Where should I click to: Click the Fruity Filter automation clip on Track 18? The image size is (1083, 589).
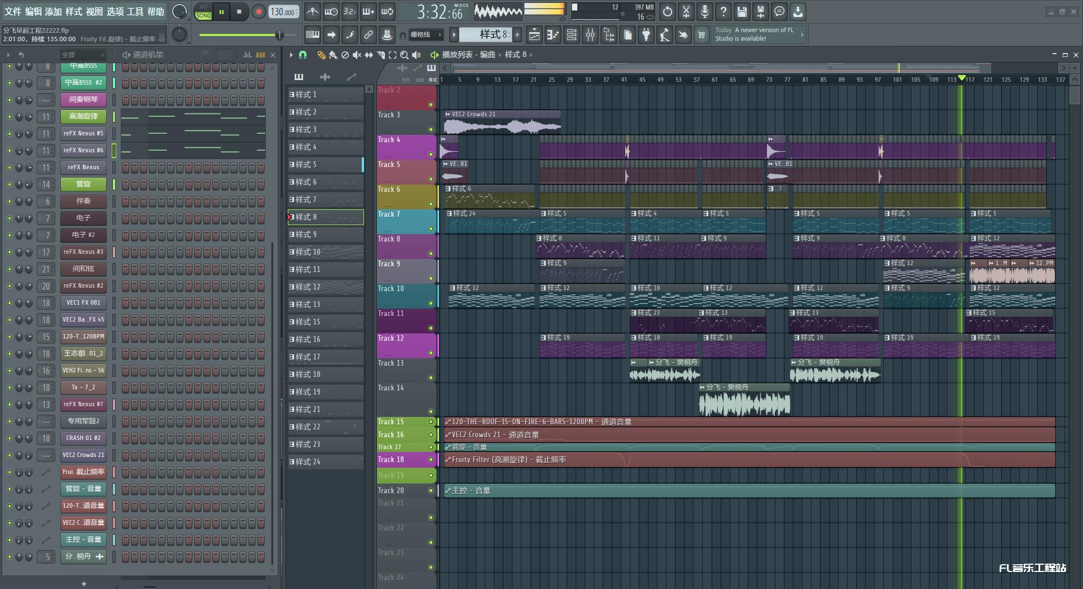click(749, 460)
